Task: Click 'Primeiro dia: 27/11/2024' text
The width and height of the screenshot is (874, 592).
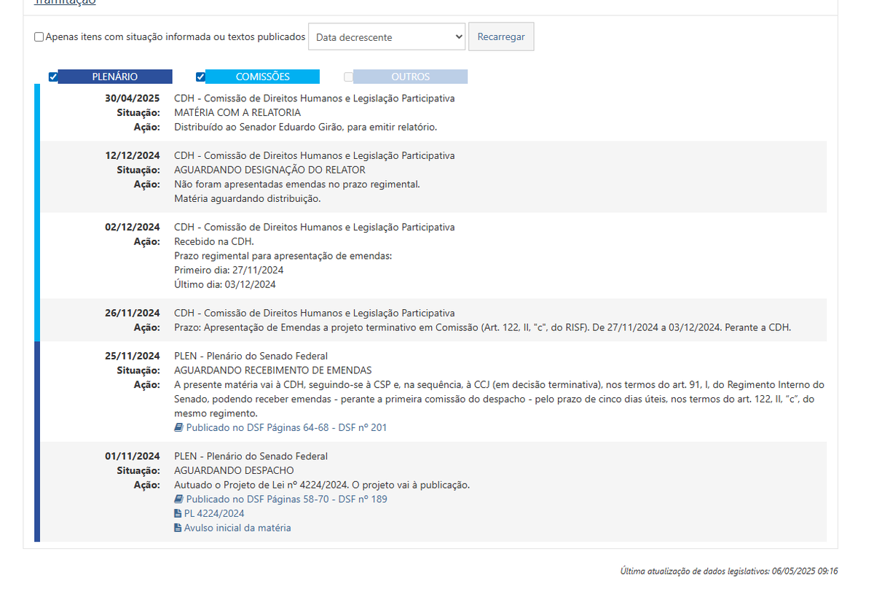Action: click(229, 270)
